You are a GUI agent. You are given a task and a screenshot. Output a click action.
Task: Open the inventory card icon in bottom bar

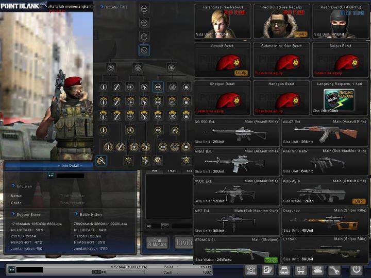(x=268, y=270)
